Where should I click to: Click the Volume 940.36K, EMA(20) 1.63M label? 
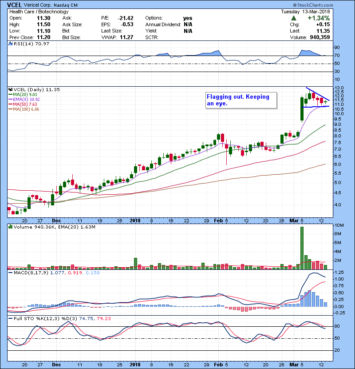pos(55,227)
